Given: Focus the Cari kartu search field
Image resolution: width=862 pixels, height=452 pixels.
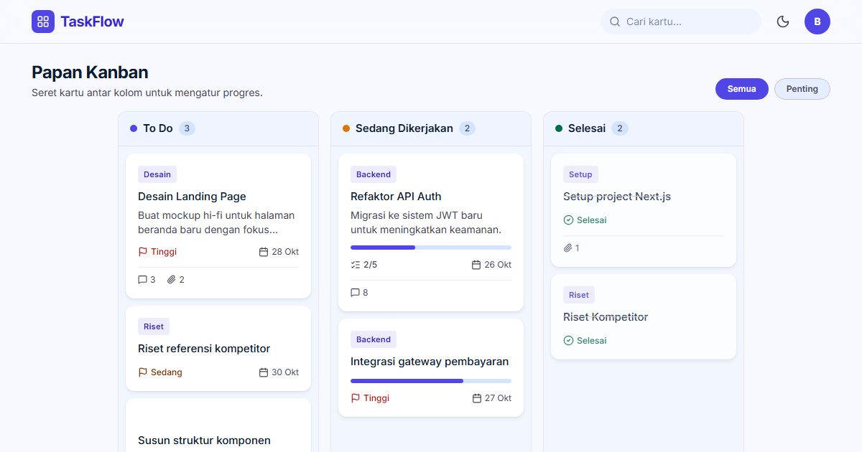Looking at the screenshot, I should click(x=681, y=22).
